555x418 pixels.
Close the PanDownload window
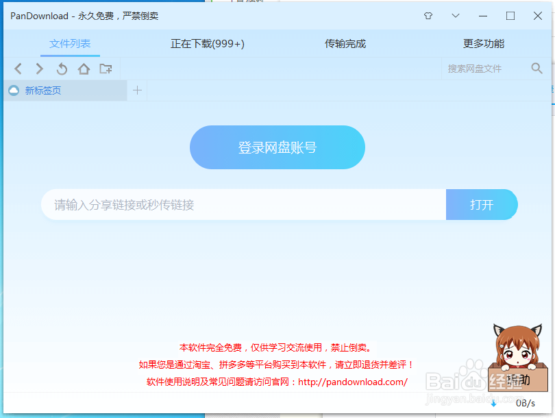pos(538,16)
